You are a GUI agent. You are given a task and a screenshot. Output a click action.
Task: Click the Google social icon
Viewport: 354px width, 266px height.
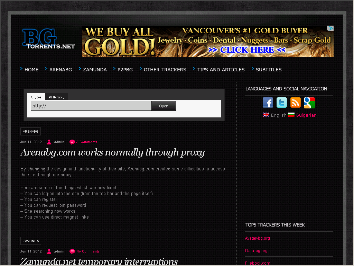(309, 103)
